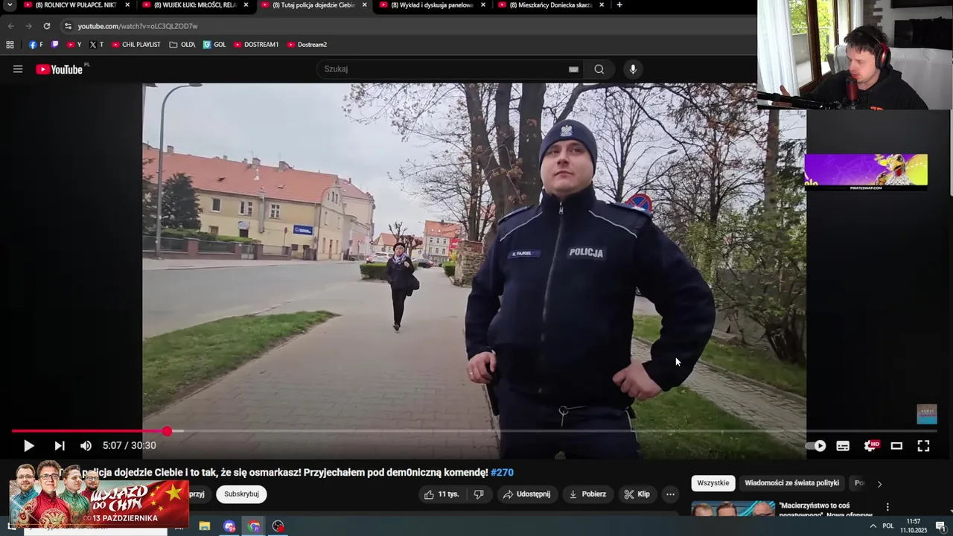Play the paused video
953x536 pixels.
point(28,446)
